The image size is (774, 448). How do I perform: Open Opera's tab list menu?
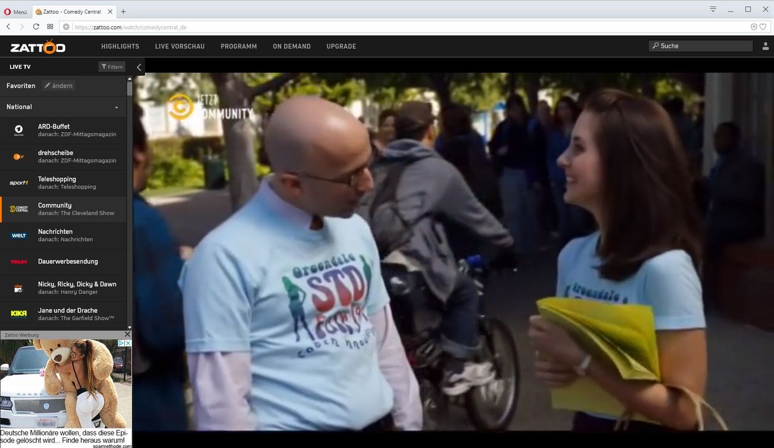pyautogui.click(x=713, y=10)
